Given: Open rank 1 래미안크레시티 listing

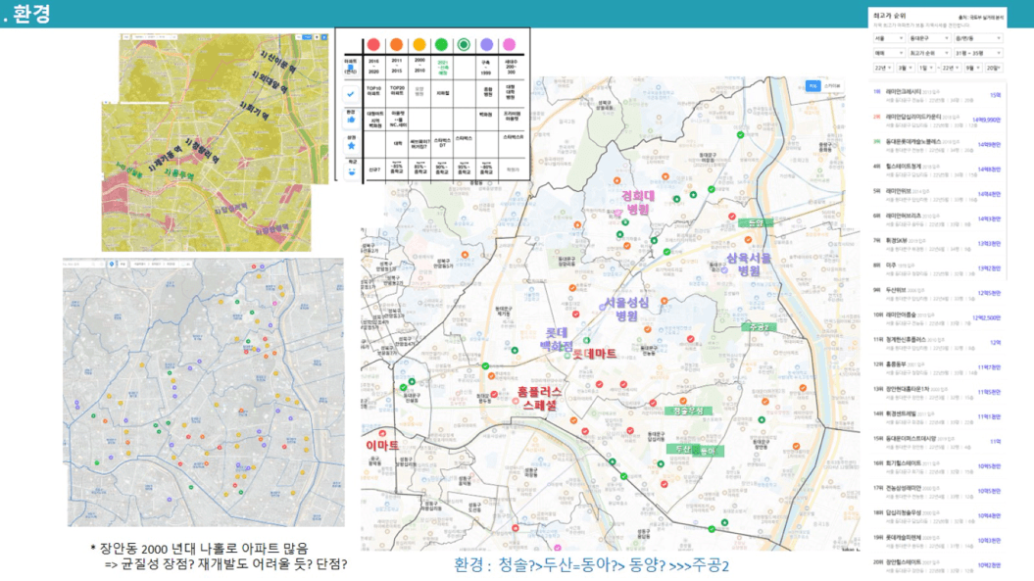Looking at the screenshot, I should [x=936, y=96].
